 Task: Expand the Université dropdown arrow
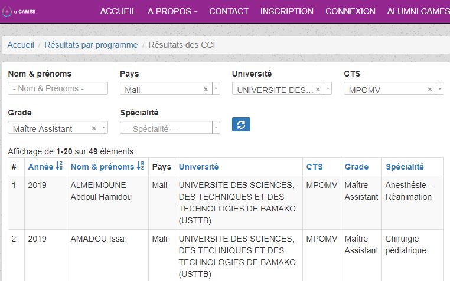(328, 90)
